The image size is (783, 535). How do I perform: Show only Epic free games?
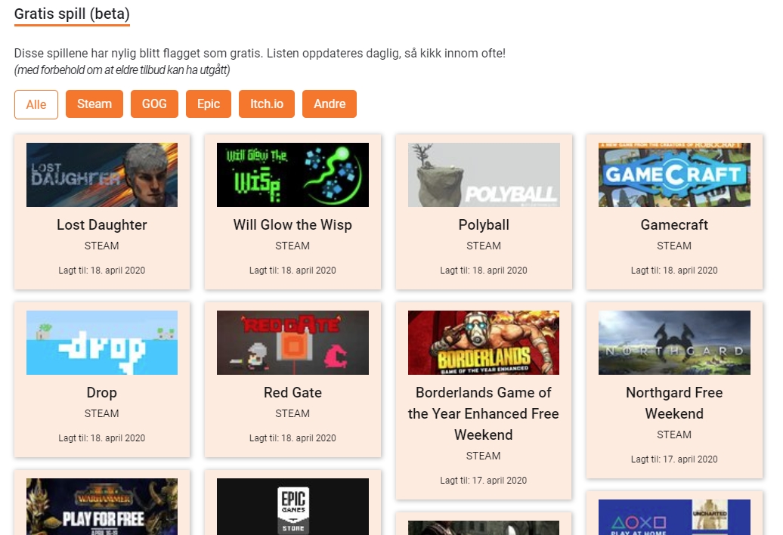click(209, 104)
